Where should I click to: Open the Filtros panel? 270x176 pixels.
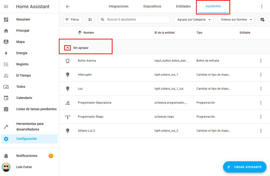tap(73, 20)
